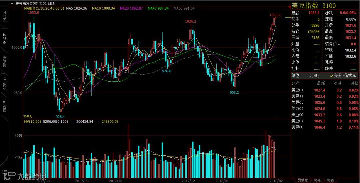Viewport: 360px width, 183px height.
Task: Click the 1026.2 peak price marker
Action: tap(191, 21)
